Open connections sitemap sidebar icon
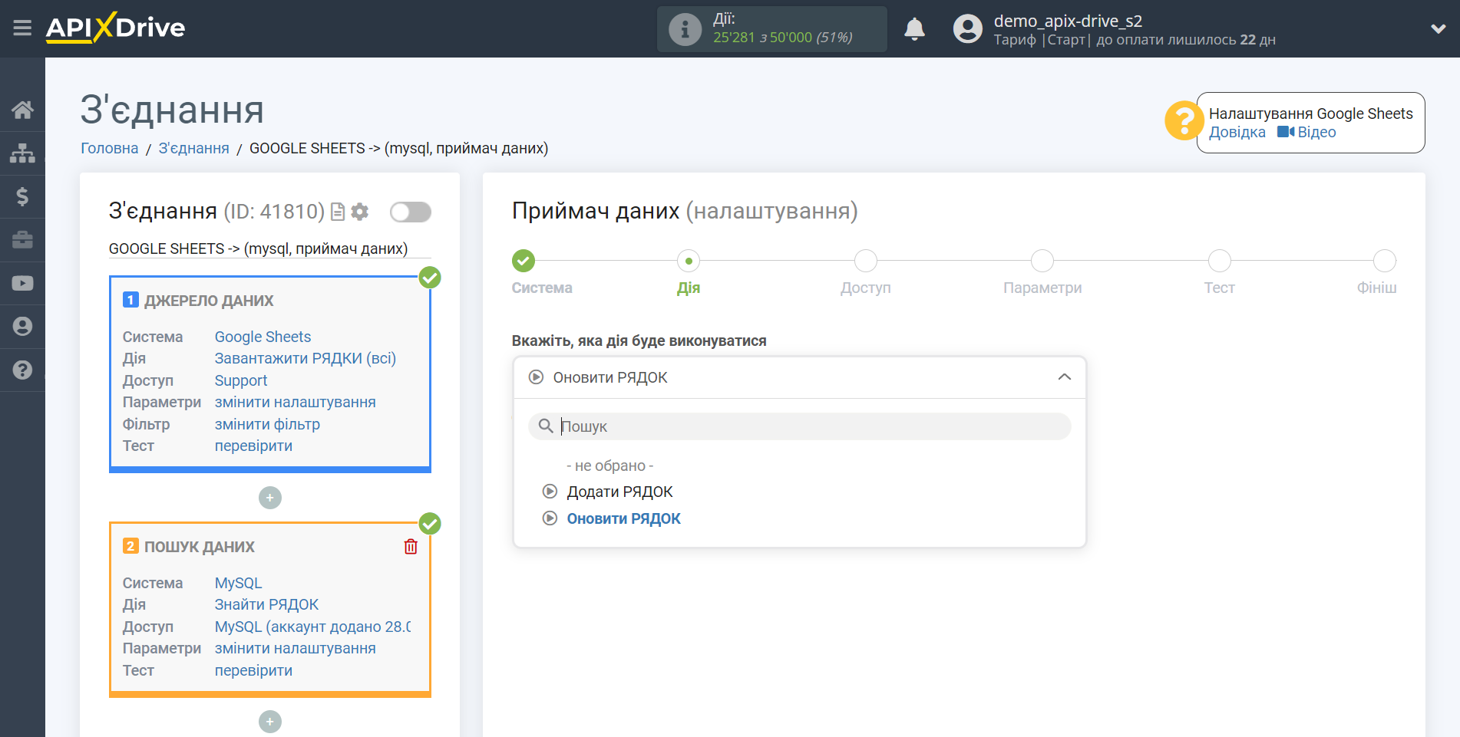 pyautogui.click(x=22, y=153)
